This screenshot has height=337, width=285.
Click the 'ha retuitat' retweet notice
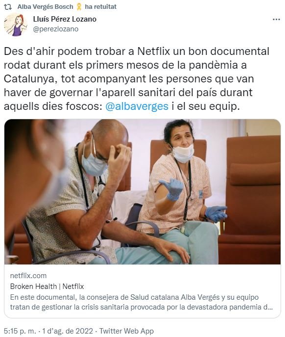click(x=101, y=7)
